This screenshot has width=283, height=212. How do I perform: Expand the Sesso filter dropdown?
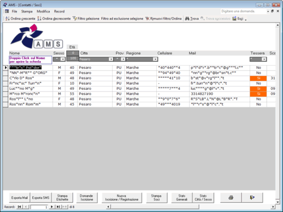pyautogui.click(x=63, y=59)
